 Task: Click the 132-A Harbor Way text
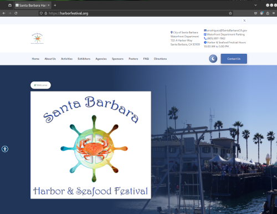click(181, 40)
